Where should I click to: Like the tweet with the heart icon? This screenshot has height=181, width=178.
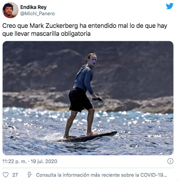point(6,175)
